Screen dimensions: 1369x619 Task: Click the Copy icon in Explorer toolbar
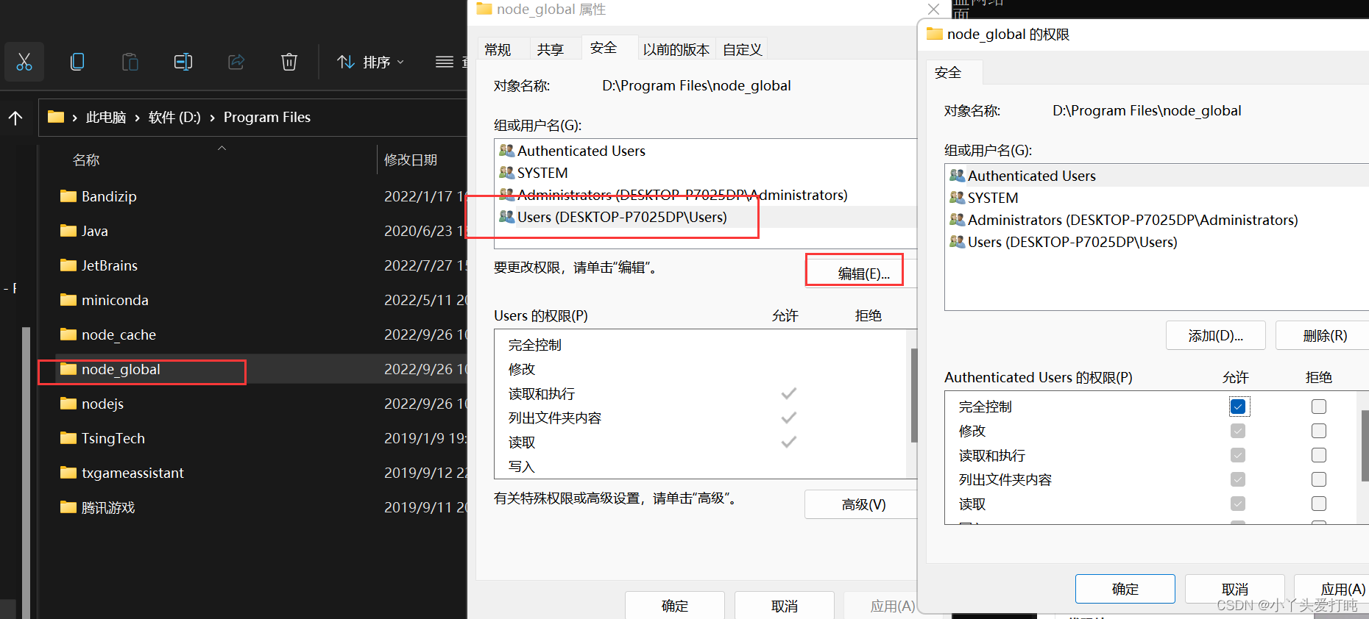pos(77,62)
